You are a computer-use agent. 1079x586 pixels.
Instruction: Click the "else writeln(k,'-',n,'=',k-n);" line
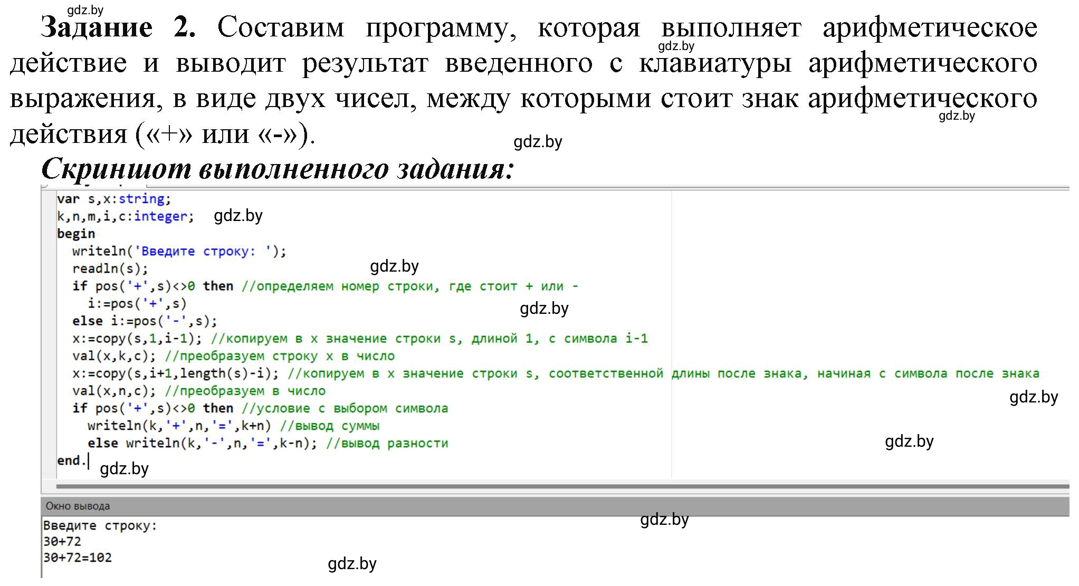click(x=203, y=443)
